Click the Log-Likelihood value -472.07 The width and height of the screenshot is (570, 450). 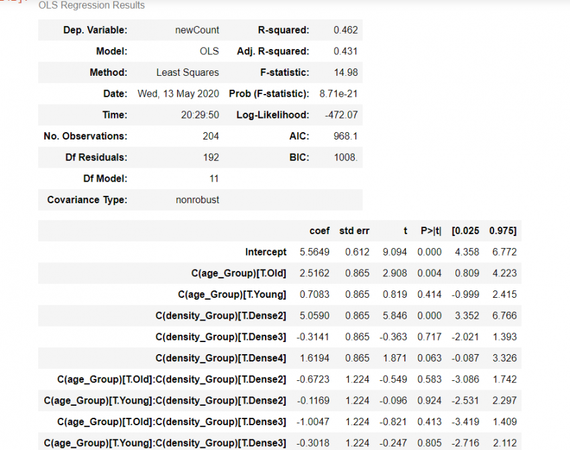341,115
